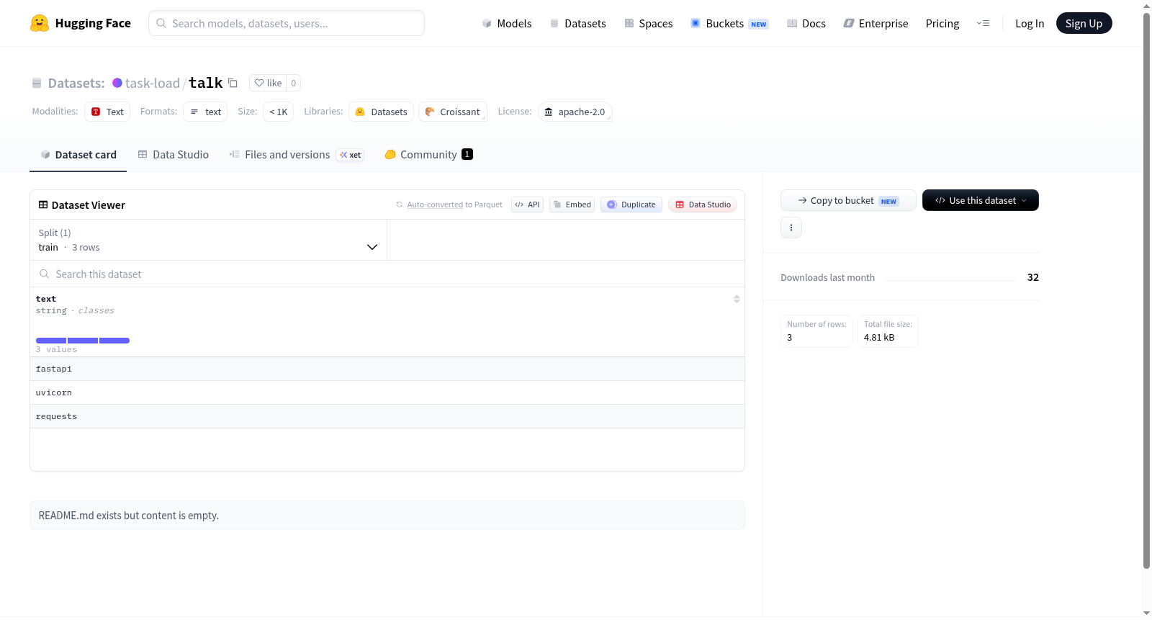Click the Dataset Viewer table icon
1152x620 pixels.
43,205
